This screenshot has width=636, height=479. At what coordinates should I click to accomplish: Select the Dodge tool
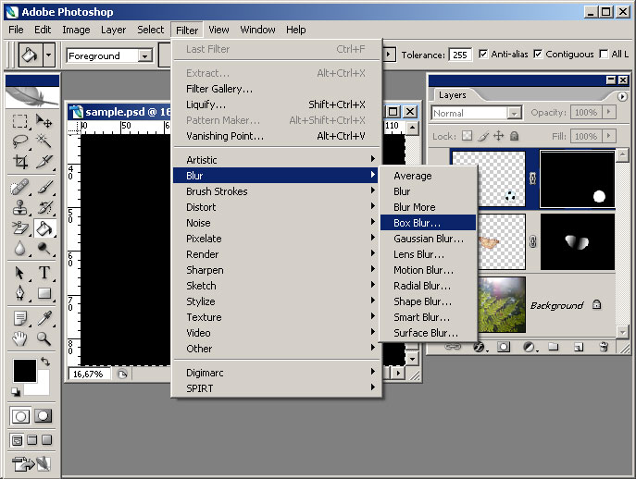click(44, 249)
